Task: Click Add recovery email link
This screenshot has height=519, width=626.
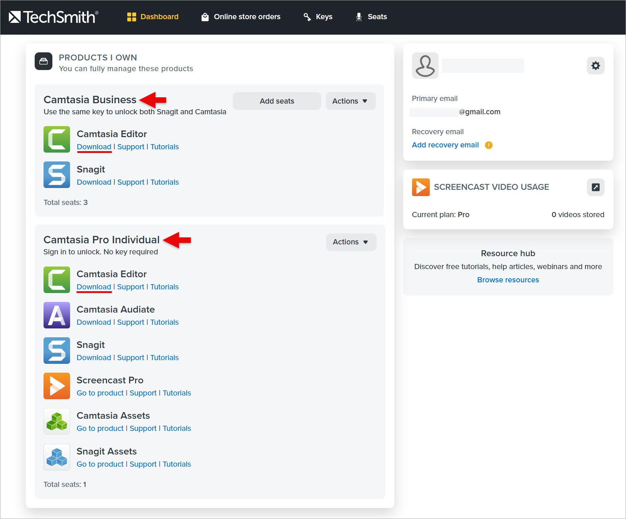Action: point(445,145)
